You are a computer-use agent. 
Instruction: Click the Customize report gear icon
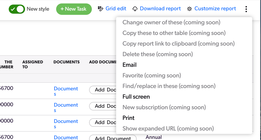(189, 9)
